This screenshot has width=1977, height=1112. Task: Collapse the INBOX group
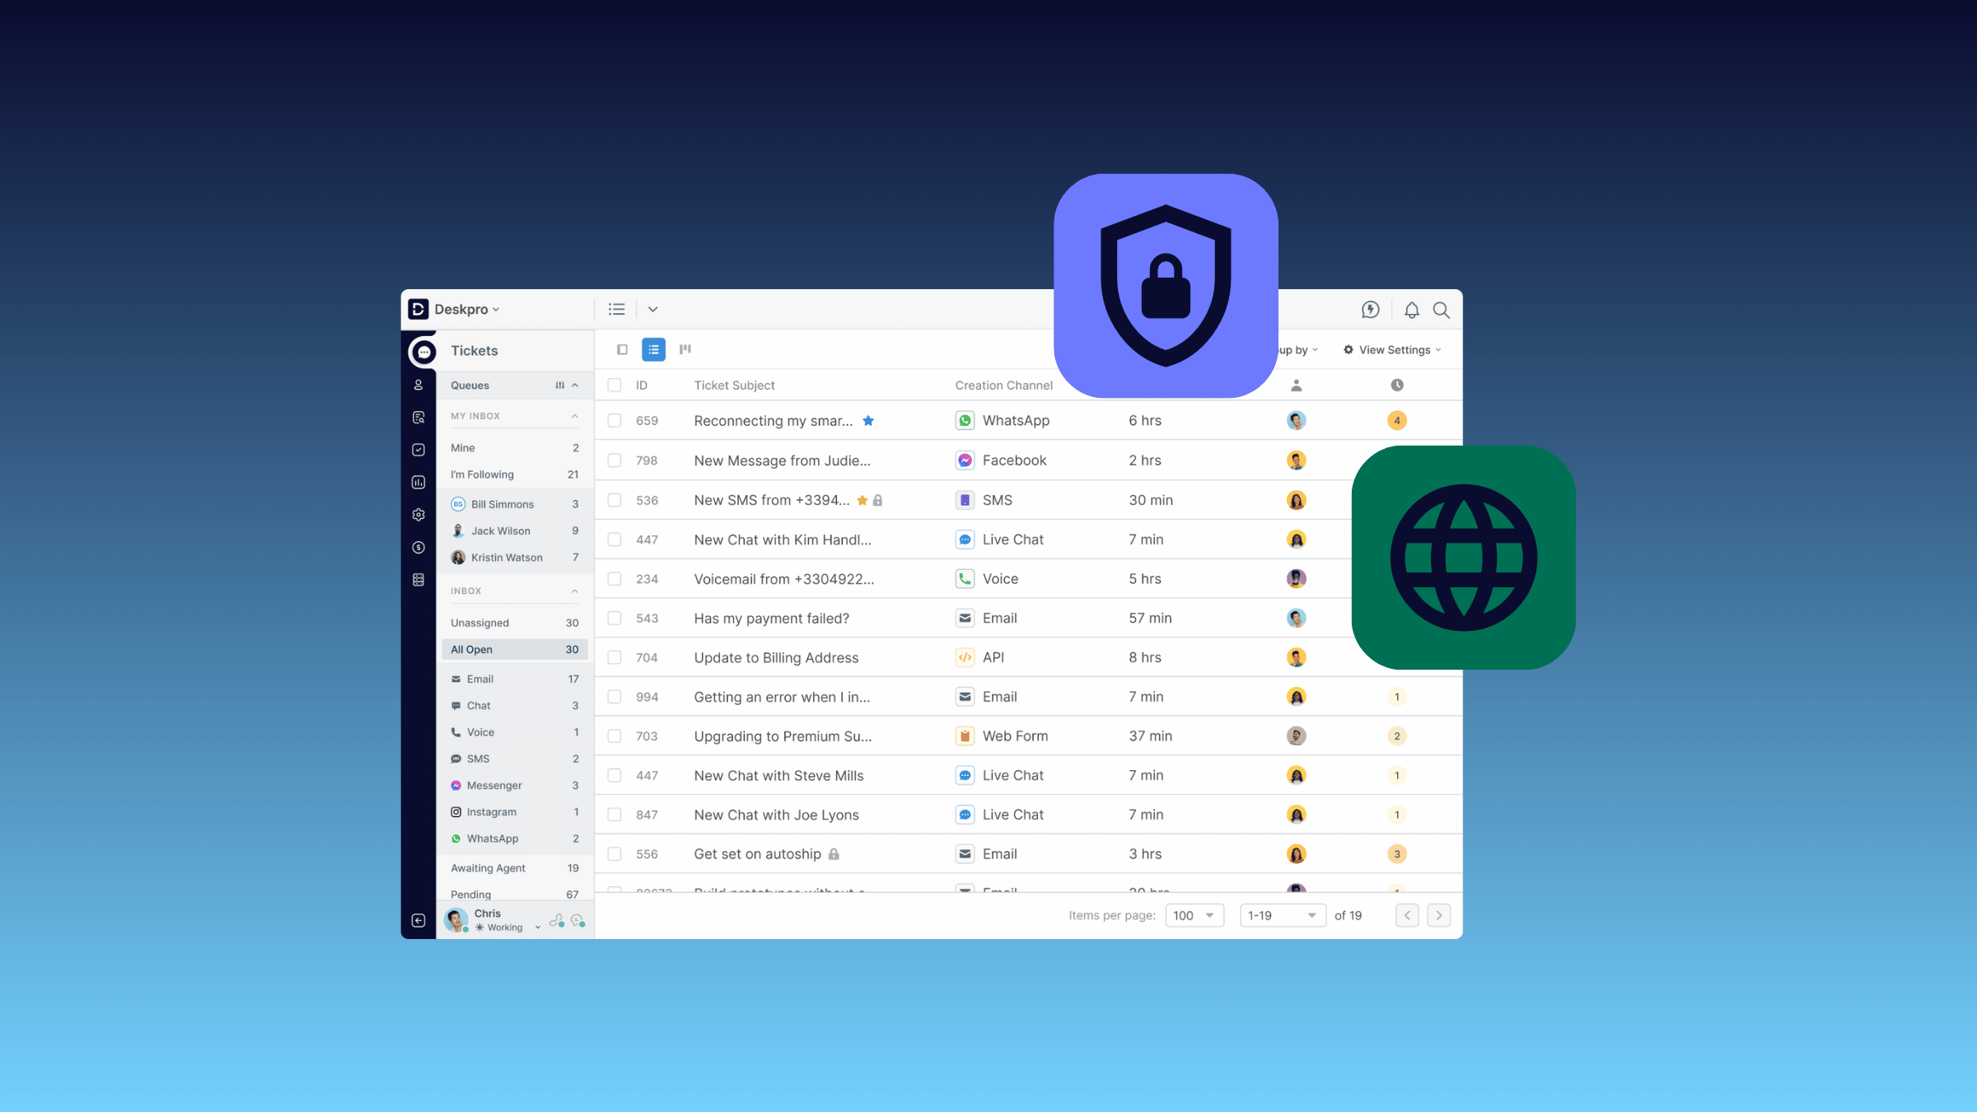pos(575,591)
